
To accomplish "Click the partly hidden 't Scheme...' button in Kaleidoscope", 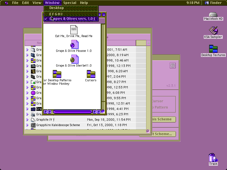I will click(x=164, y=134).
